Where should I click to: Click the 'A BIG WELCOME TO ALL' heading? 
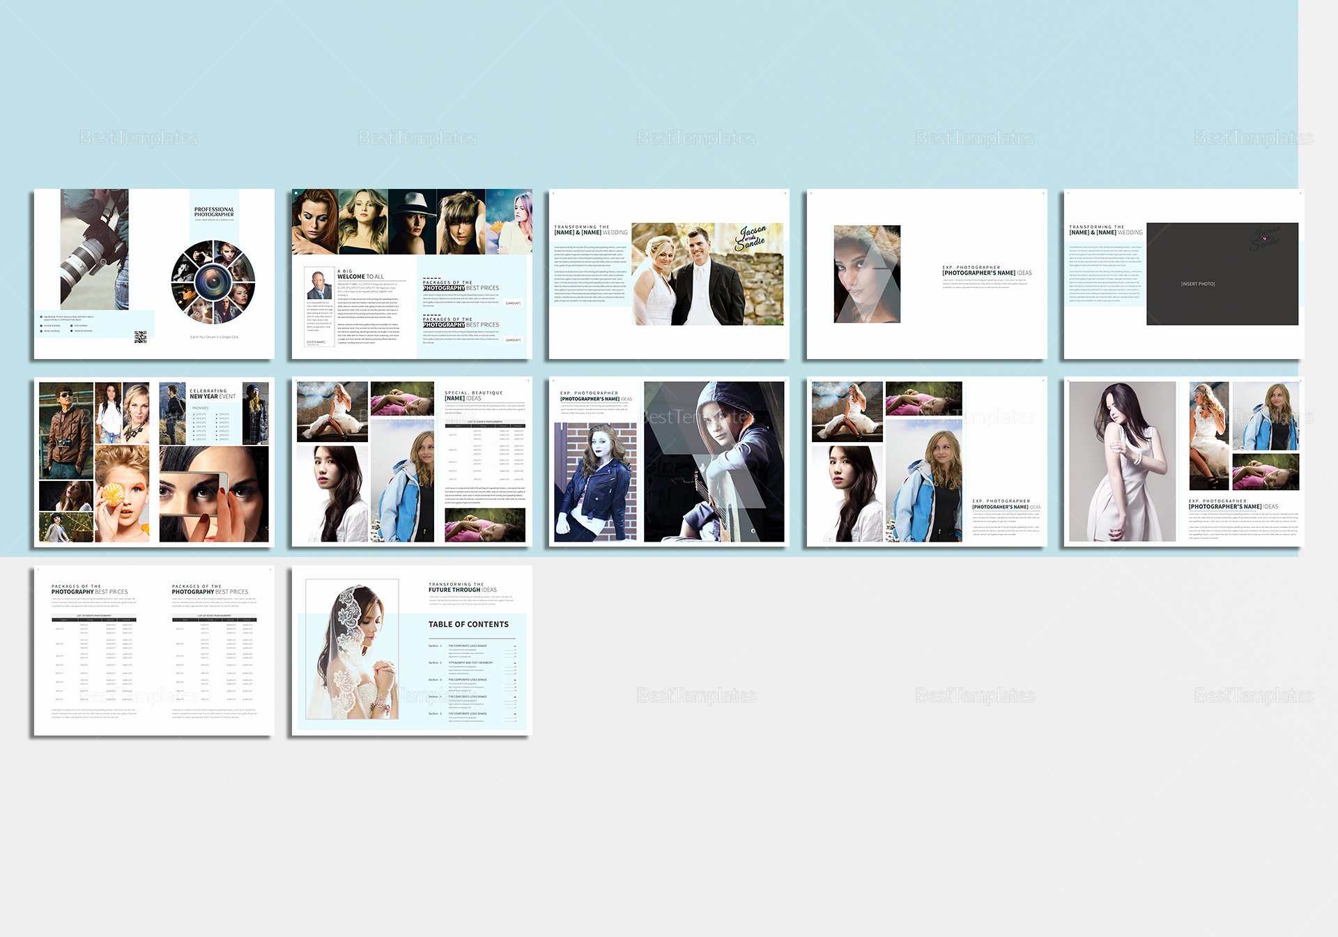[360, 274]
